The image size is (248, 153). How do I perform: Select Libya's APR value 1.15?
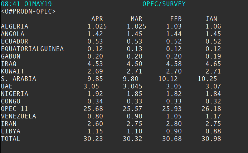click(x=95, y=131)
